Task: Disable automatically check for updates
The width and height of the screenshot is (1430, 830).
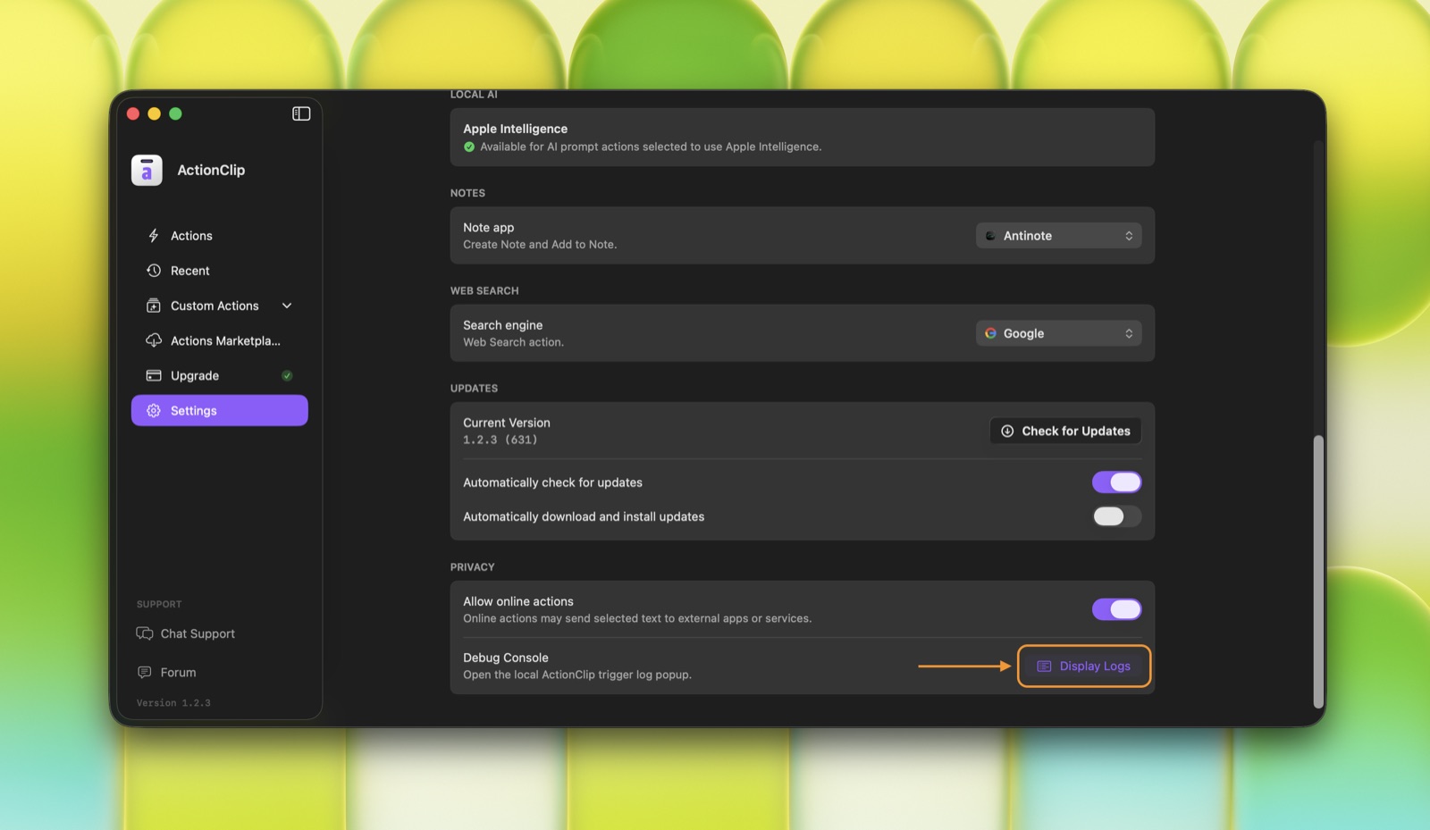Action: click(1116, 482)
